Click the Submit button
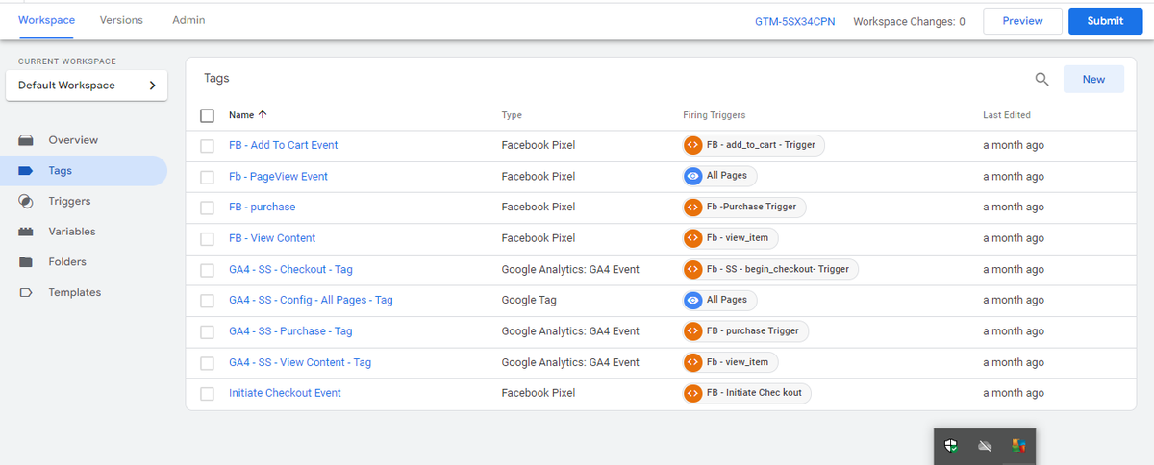This screenshot has width=1154, height=465. point(1105,21)
